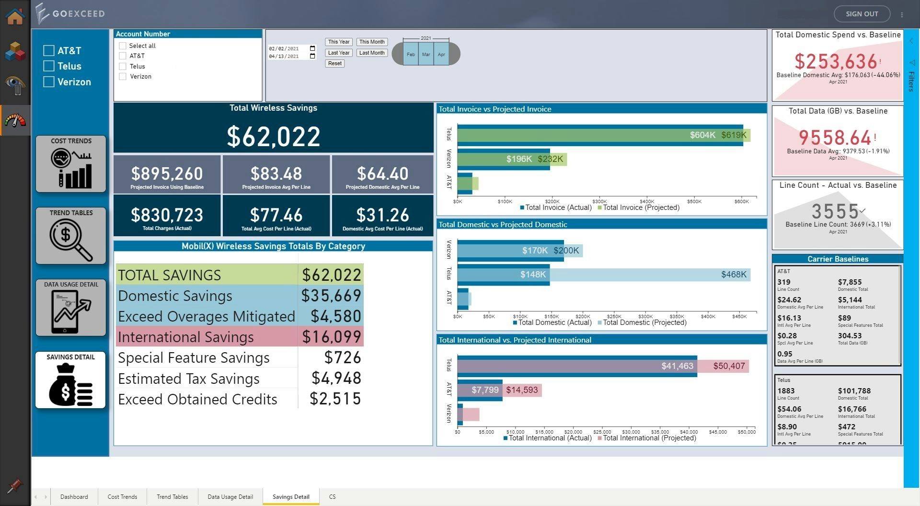Select Mar segment on 2021 timeline slider
Image resolution: width=920 pixels, height=506 pixels.
[x=426, y=54]
